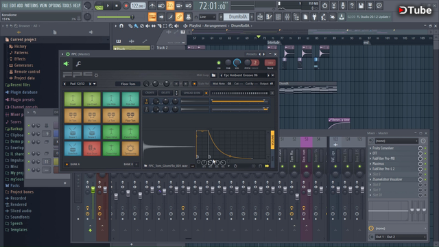Expand the Fruity Convolver slot arrow
This screenshot has height=247, width=439.
pos(370,148)
